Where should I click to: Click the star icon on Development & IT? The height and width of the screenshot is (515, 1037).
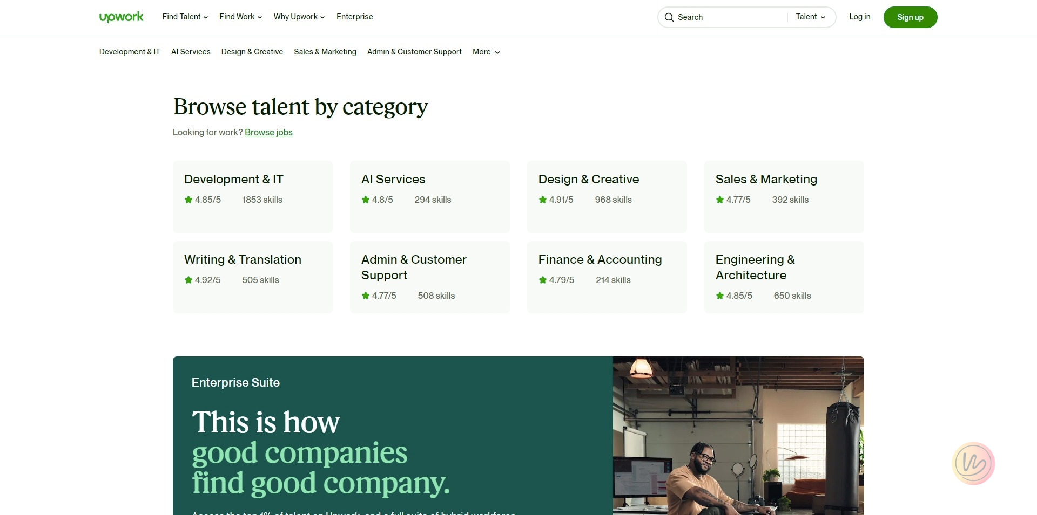188,200
